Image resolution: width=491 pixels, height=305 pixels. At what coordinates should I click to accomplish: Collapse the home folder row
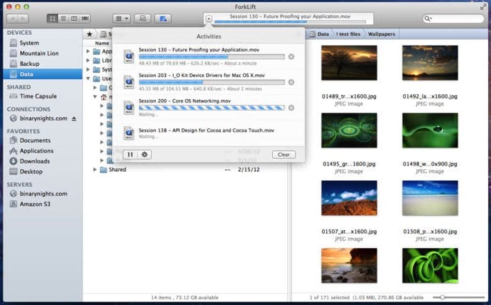click(95, 97)
